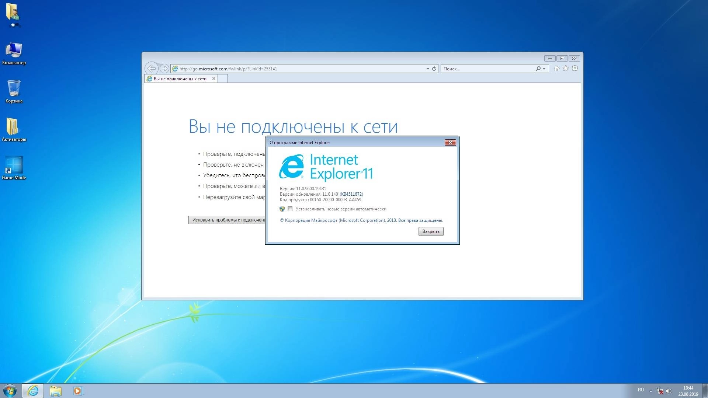Go back with the Internet Explorer back arrow
This screenshot has height=398, width=708.
pyautogui.click(x=152, y=69)
